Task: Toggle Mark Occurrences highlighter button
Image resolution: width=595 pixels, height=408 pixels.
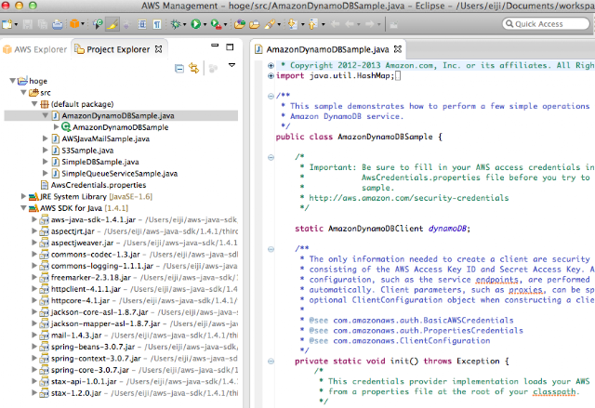Action: 112,25
